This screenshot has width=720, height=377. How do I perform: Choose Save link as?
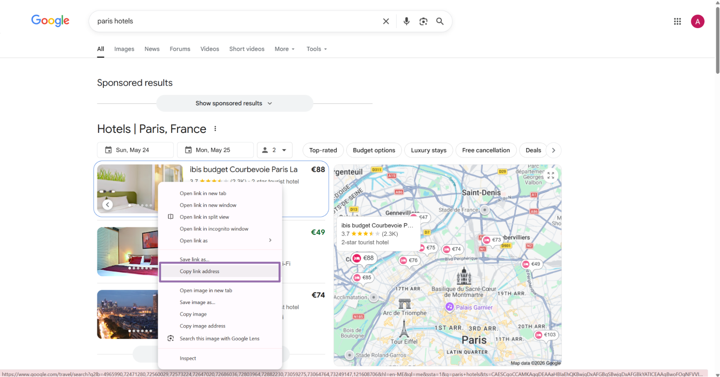click(x=220, y=259)
